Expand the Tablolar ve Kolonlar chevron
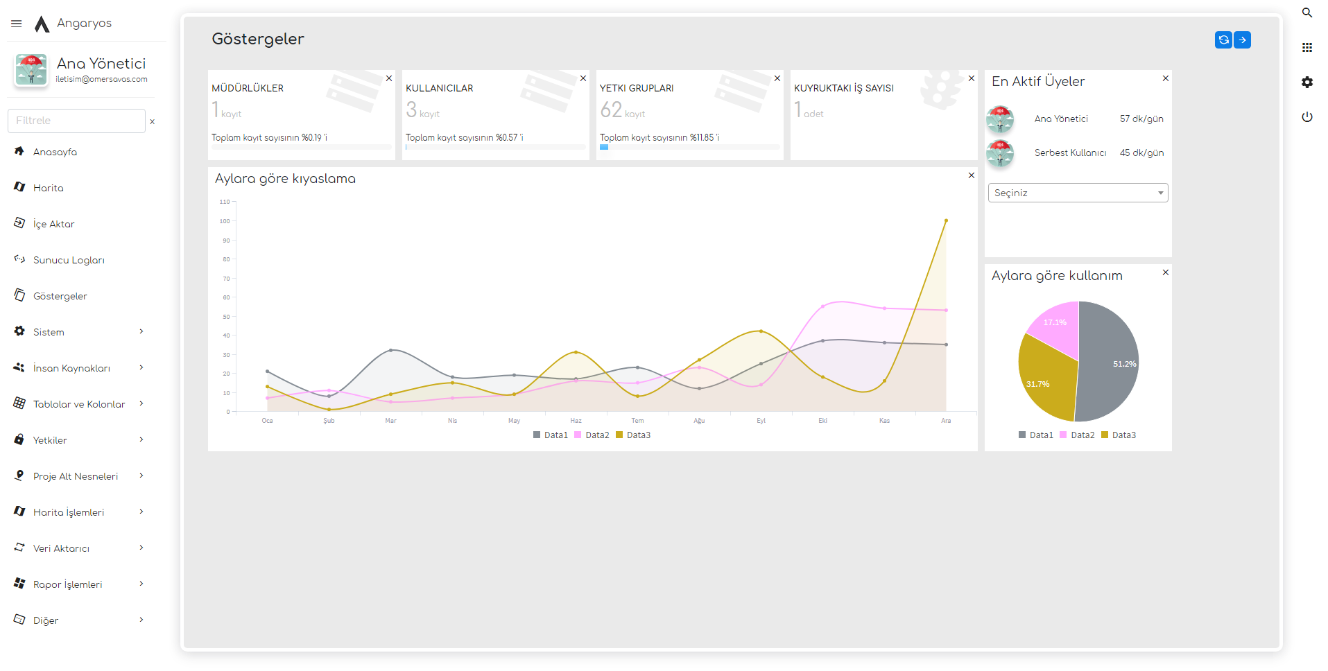 tap(141, 403)
